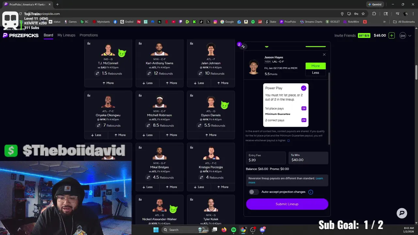Image resolution: width=418 pixels, height=235 pixels.
Task: Switch to the Board tab
Action: pos(48,35)
